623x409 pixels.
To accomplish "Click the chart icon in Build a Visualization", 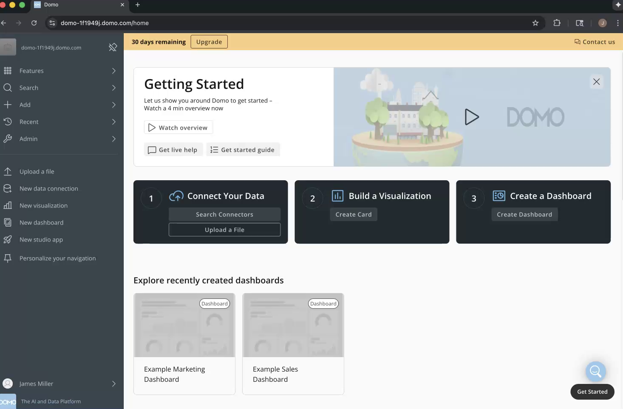I will [x=337, y=196].
